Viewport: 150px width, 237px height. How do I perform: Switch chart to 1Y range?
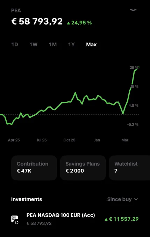coord(71,45)
